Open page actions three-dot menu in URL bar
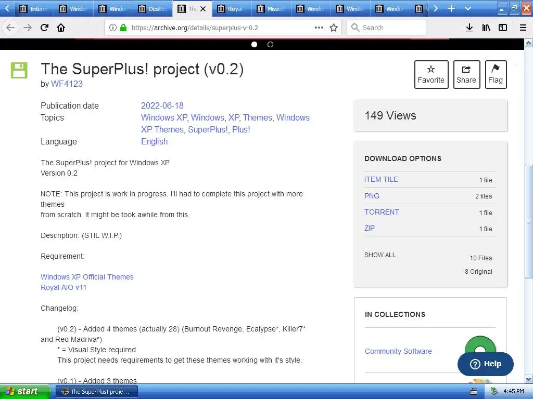This screenshot has height=399, width=533. 319,28
